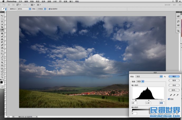Image resolution: width=182 pixels, height=120 pixels.
Task: Select the Brush tool
Action: pos(2,36)
